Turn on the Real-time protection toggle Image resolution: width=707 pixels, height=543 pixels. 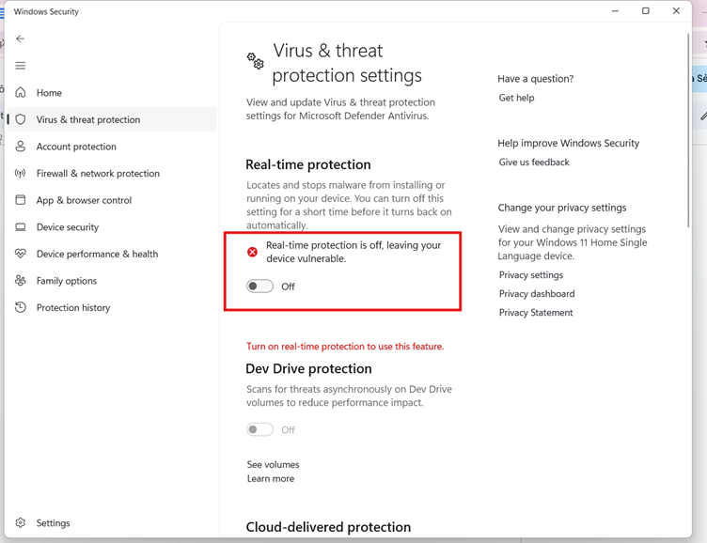pyautogui.click(x=259, y=287)
